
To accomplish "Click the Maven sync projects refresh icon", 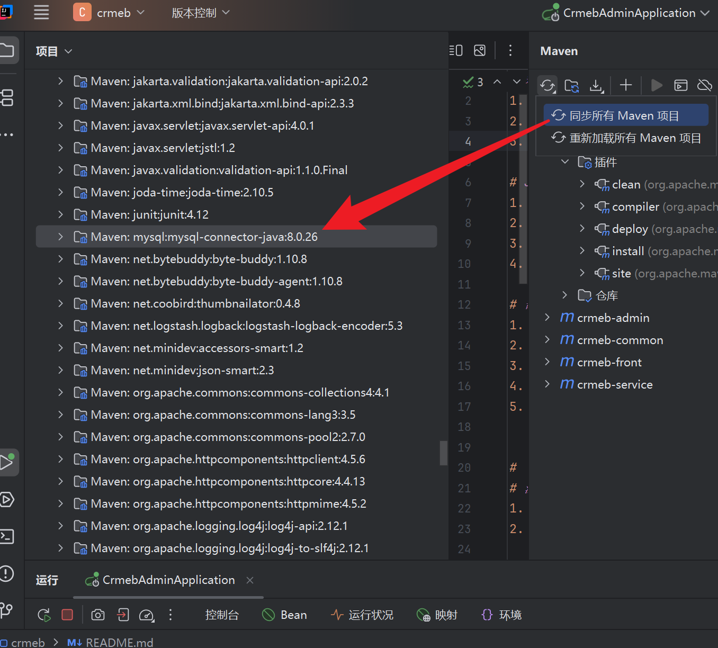I will point(548,85).
